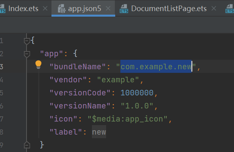
Task: Click the "bundleName" key
Action: click(78, 66)
